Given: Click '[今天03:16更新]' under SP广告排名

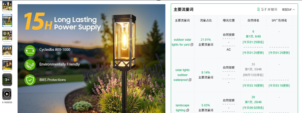Looking at the screenshot, I should [x=279, y=86].
